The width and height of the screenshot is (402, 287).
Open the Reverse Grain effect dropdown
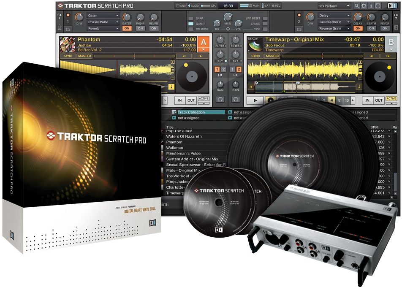pyautogui.click(x=334, y=28)
